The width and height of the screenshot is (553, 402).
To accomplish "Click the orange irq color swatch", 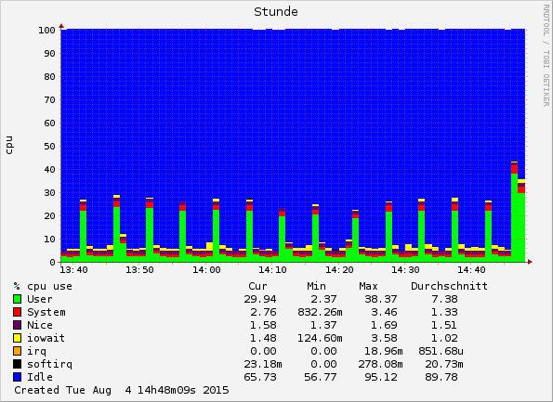I will point(18,351).
